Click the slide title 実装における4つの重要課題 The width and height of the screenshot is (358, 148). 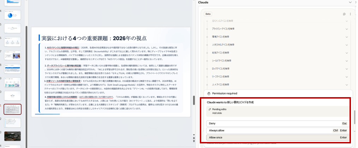pos(94,38)
